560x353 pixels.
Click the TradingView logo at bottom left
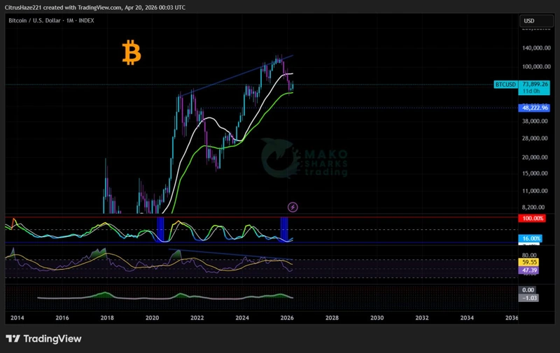point(43,339)
